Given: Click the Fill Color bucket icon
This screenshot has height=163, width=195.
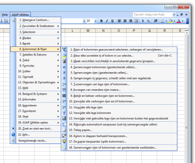Looking at the screenshot, I should click(171, 21).
